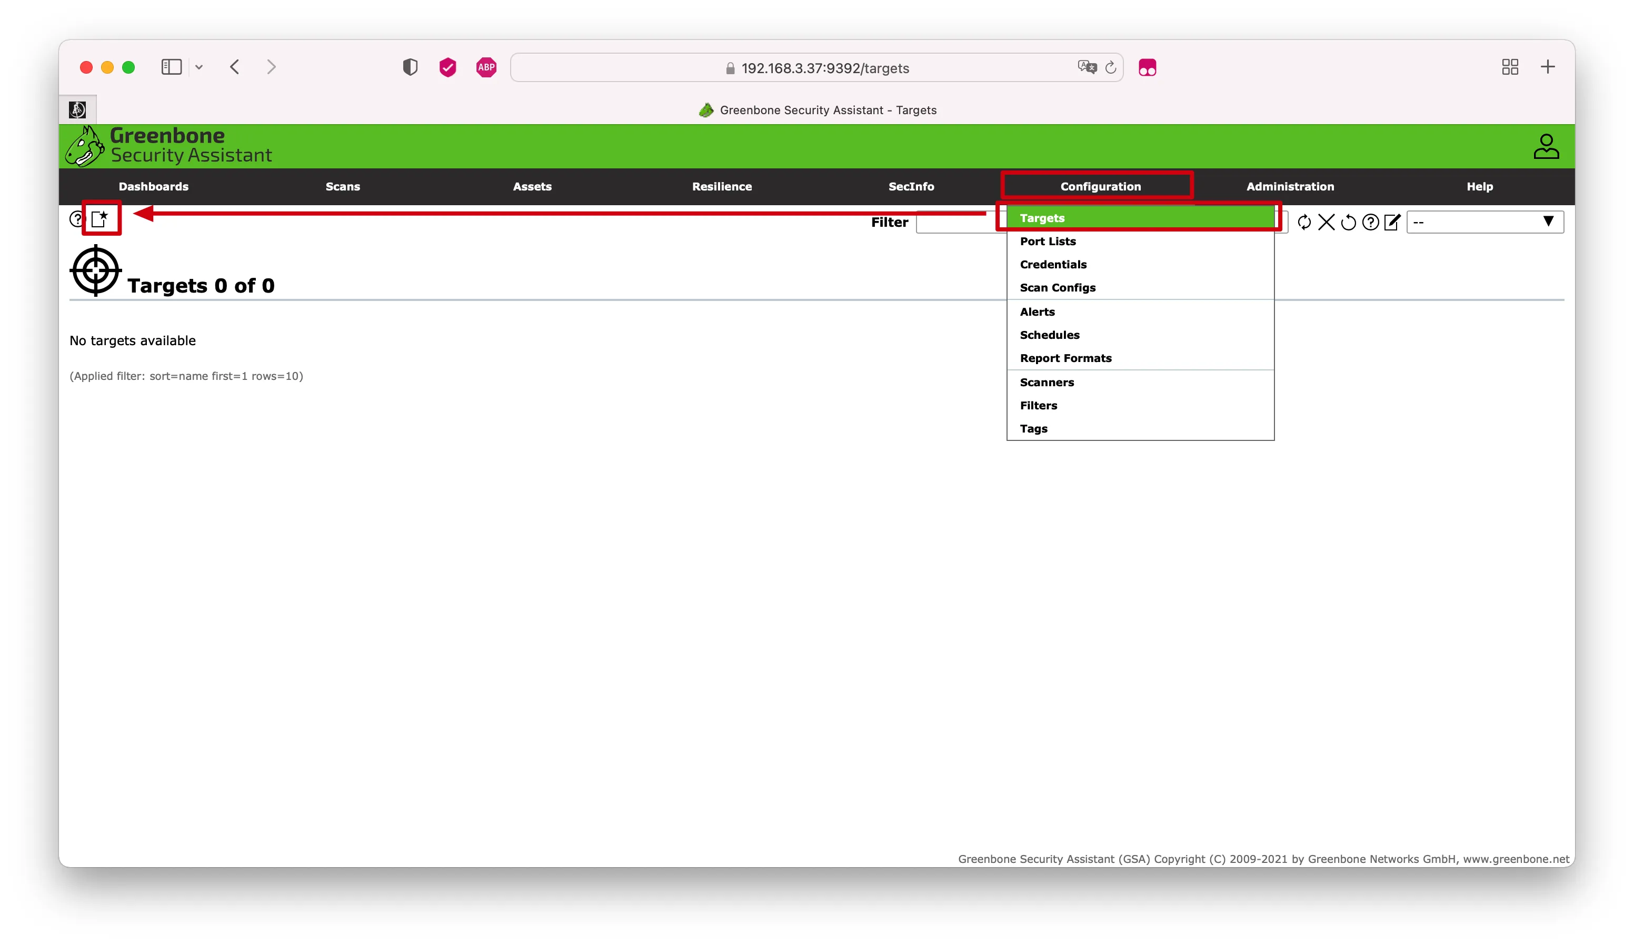Image resolution: width=1634 pixels, height=945 pixels.
Task: Reset filter to default with the counterclockwise arrow
Action: pos(1348,223)
